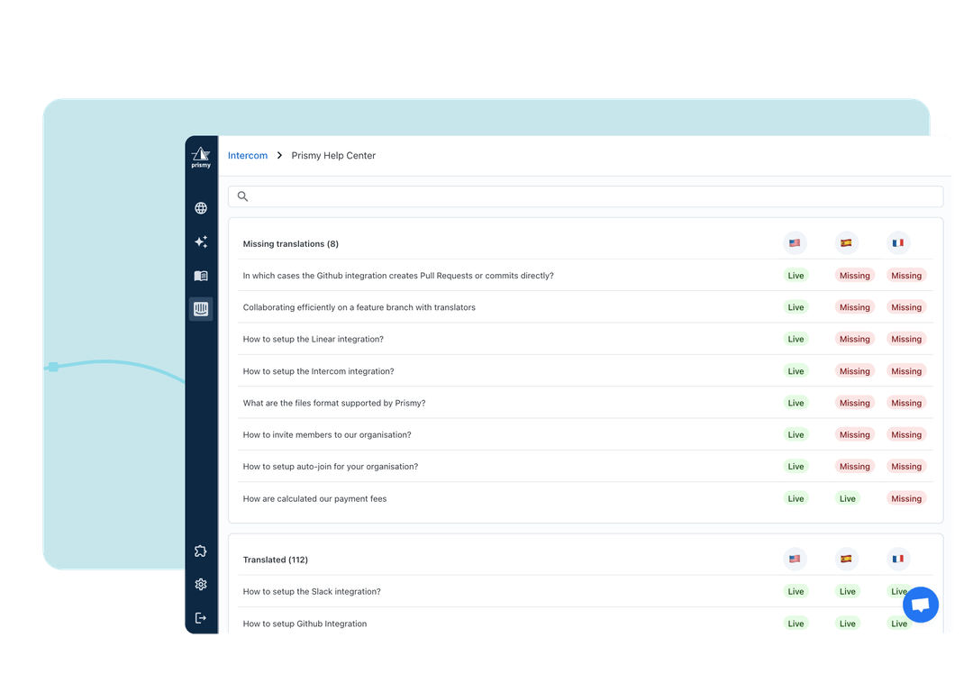Open the puzzle piece integrations icon
Screen dimensions: 973x683
201,551
